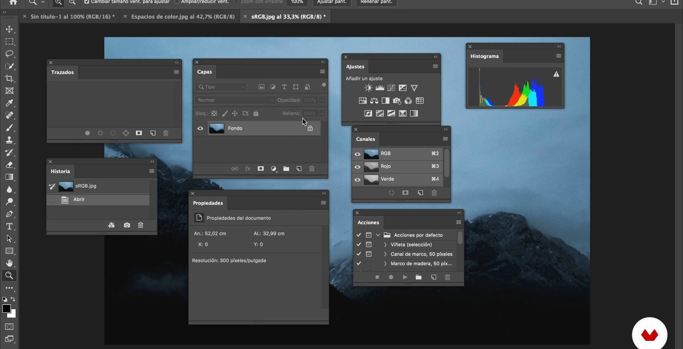
Task: Play the selected action
Action: coord(405,277)
